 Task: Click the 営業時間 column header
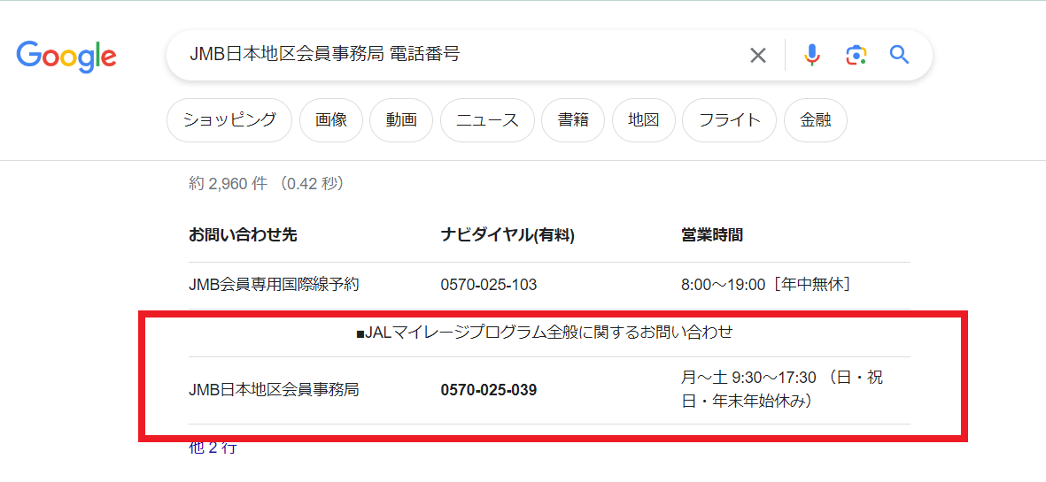(712, 235)
